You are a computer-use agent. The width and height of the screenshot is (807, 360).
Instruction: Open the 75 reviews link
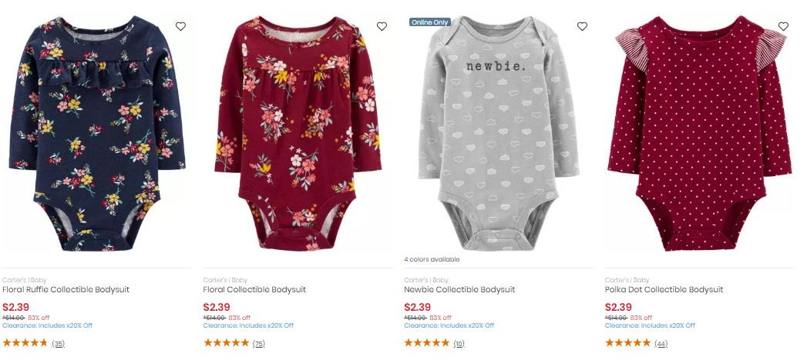pos(259,344)
